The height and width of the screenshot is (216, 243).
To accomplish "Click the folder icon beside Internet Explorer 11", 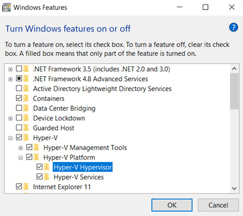I will [26, 186].
